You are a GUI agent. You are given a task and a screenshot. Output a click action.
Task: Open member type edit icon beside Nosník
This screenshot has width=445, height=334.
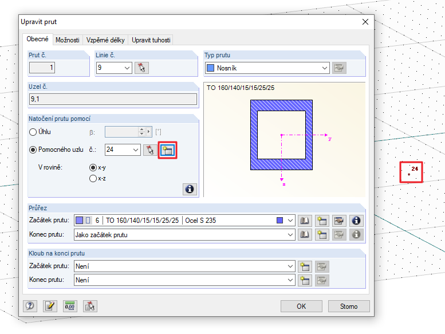pos(339,68)
